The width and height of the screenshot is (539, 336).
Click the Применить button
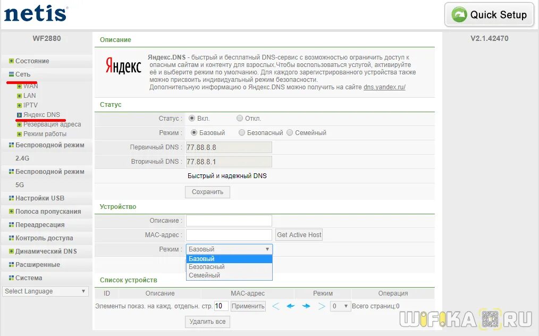248,306
